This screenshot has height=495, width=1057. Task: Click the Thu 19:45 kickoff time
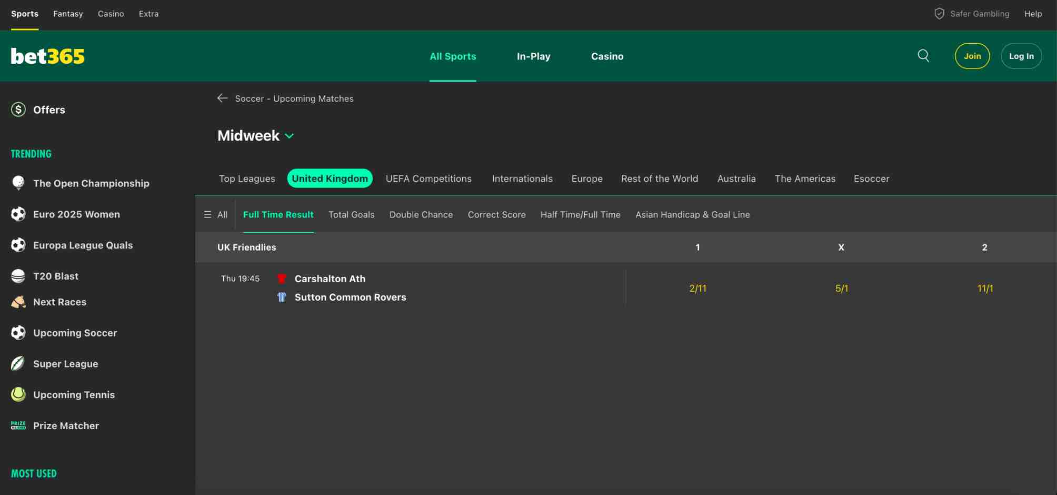(x=240, y=279)
